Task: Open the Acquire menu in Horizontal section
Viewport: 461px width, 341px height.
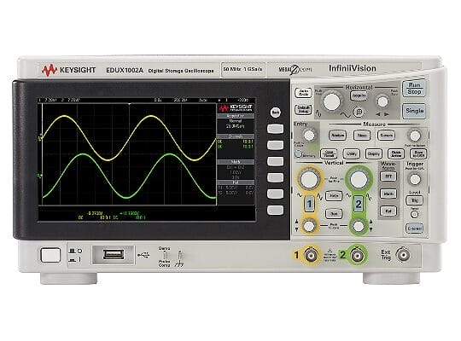Action: [359, 95]
